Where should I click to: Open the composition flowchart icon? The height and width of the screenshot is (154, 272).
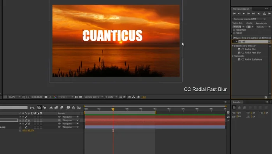pyautogui.click(x=133, y=97)
